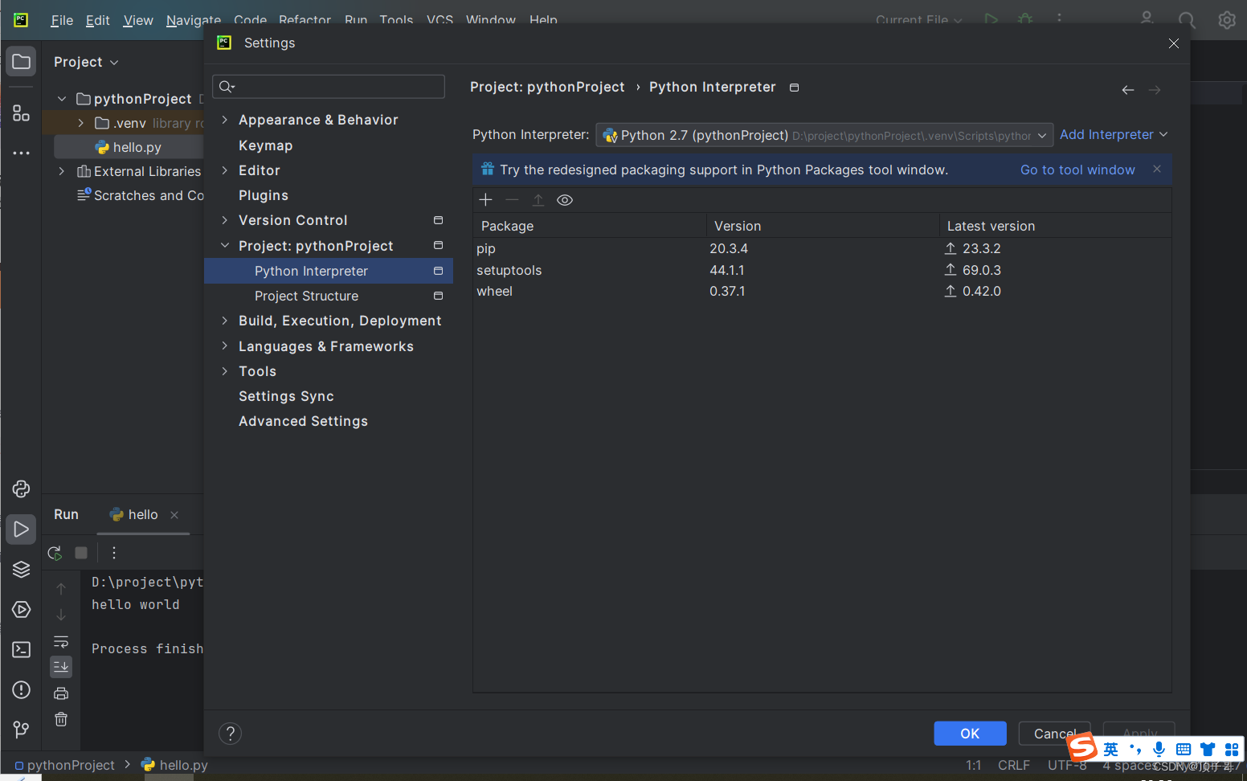
Task: Expand Build, Execution, Deployment section
Action: click(x=225, y=321)
